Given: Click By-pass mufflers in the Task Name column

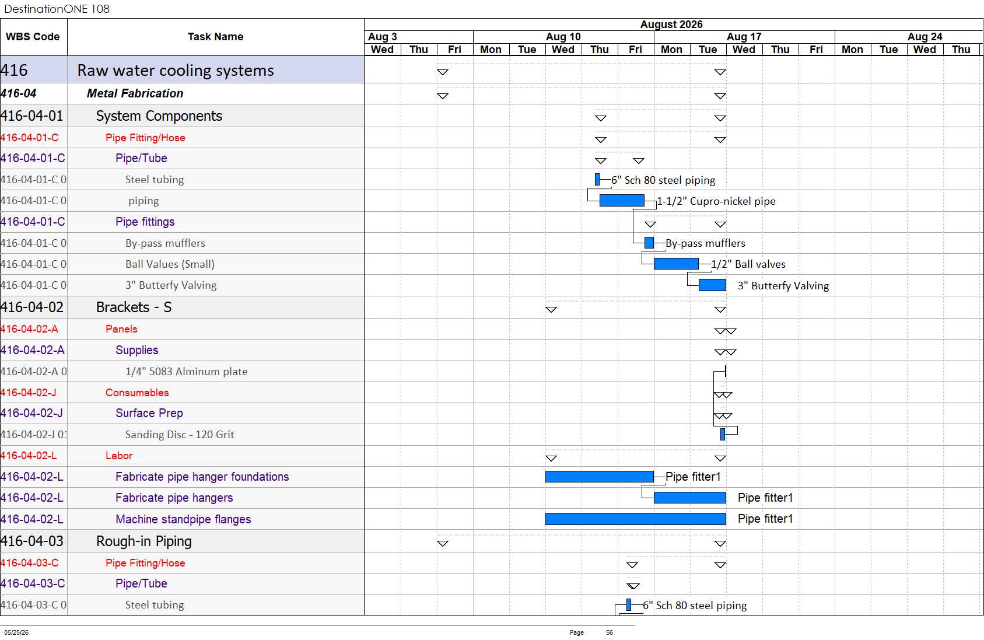Looking at the screenshot, I should (165, 243).
